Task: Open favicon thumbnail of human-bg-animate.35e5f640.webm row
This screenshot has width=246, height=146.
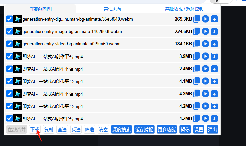Action: [x=18, y=19]
